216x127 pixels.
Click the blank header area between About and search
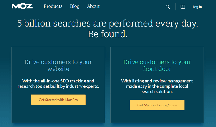click(x=132, y=7)
